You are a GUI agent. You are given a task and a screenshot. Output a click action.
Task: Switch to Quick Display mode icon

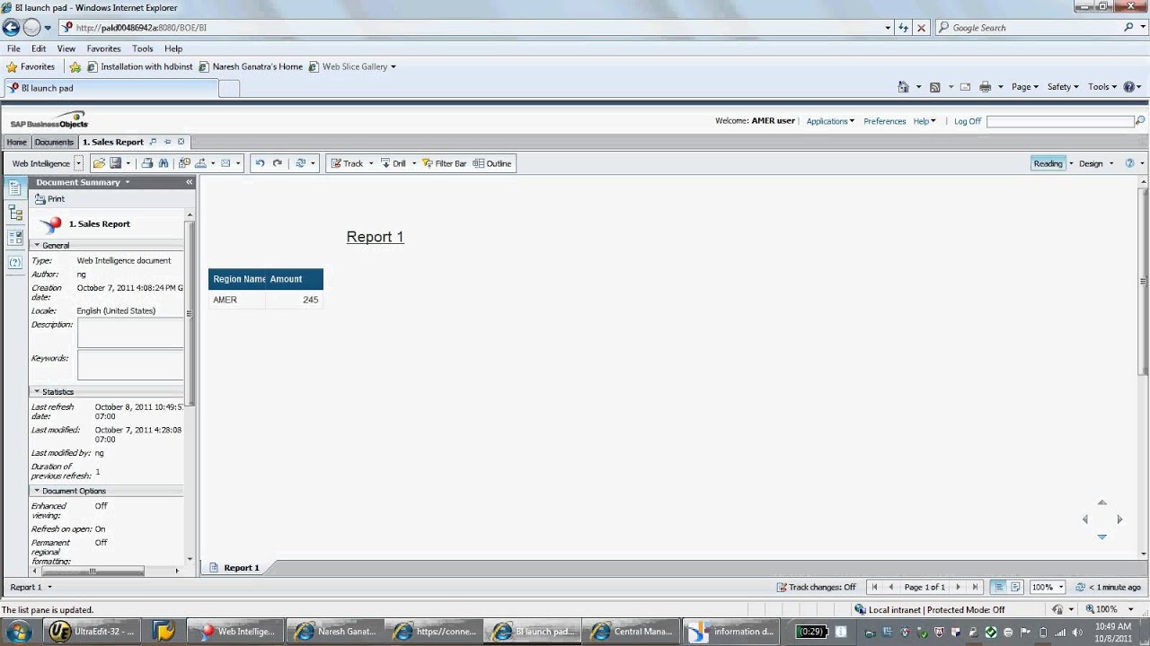pos(998,587)
